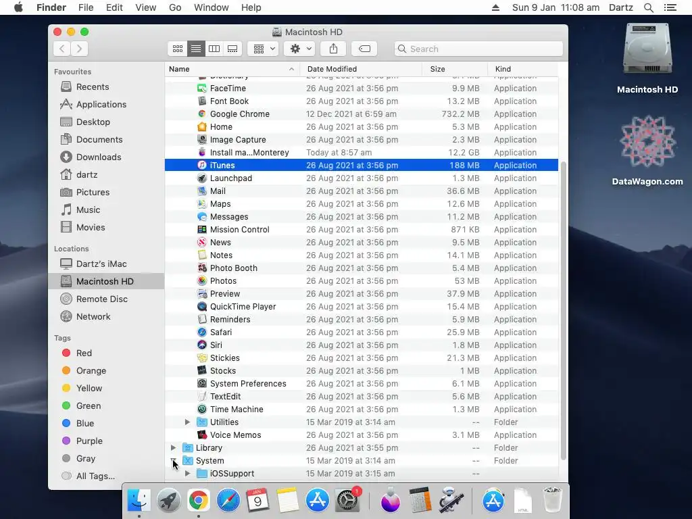
Task: Open the Go menu
Action: (175, 7)
